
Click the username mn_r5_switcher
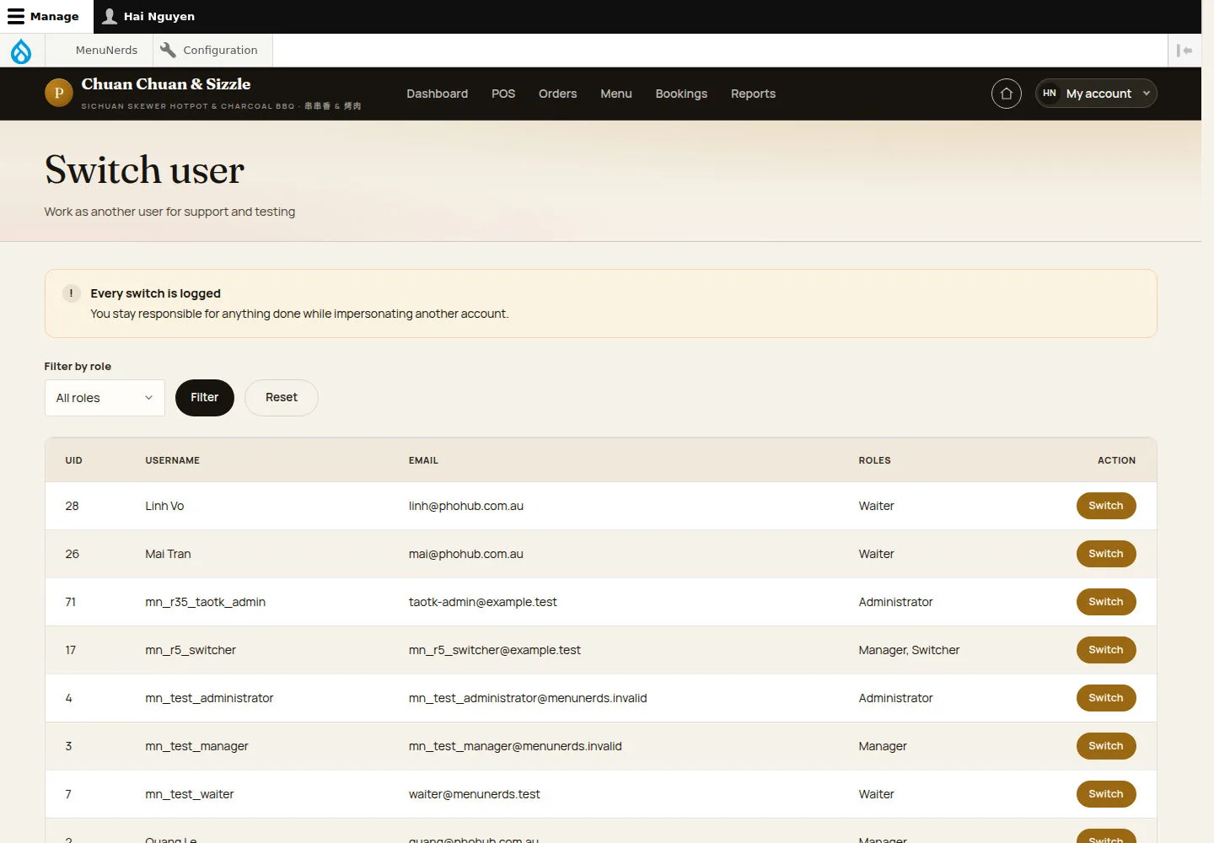191,650
